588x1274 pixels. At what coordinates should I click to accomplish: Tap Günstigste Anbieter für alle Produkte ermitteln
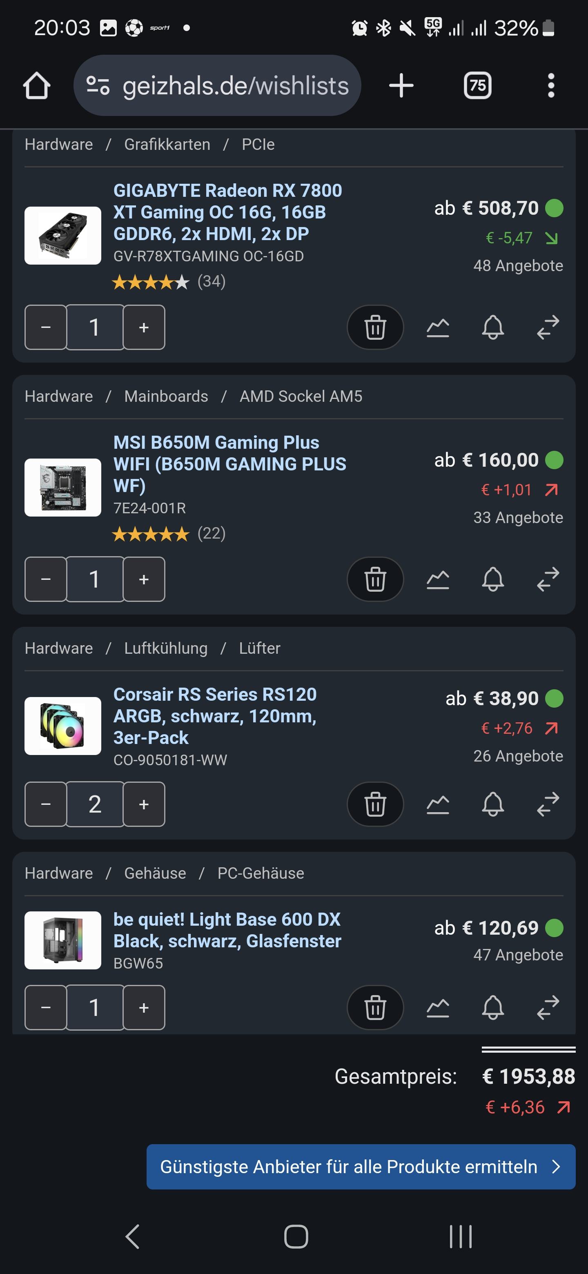[361, 1167]
